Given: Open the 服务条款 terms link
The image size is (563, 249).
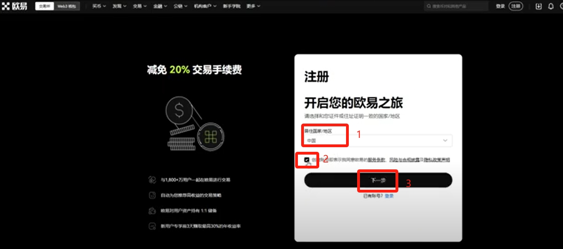Looking at the screenshot, I should click(x=376, y=160).
